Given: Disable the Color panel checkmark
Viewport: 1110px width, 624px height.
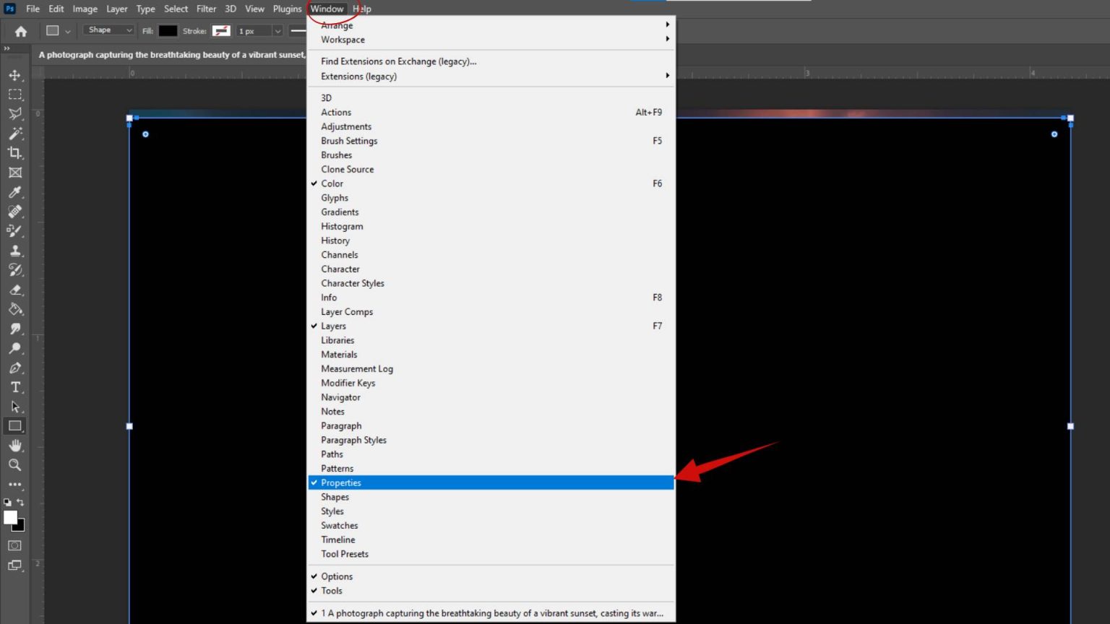Looking at the screenshot, I should [332, 183].
